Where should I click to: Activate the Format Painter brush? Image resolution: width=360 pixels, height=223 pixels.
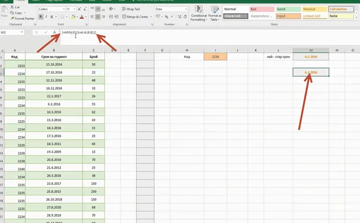12,19
